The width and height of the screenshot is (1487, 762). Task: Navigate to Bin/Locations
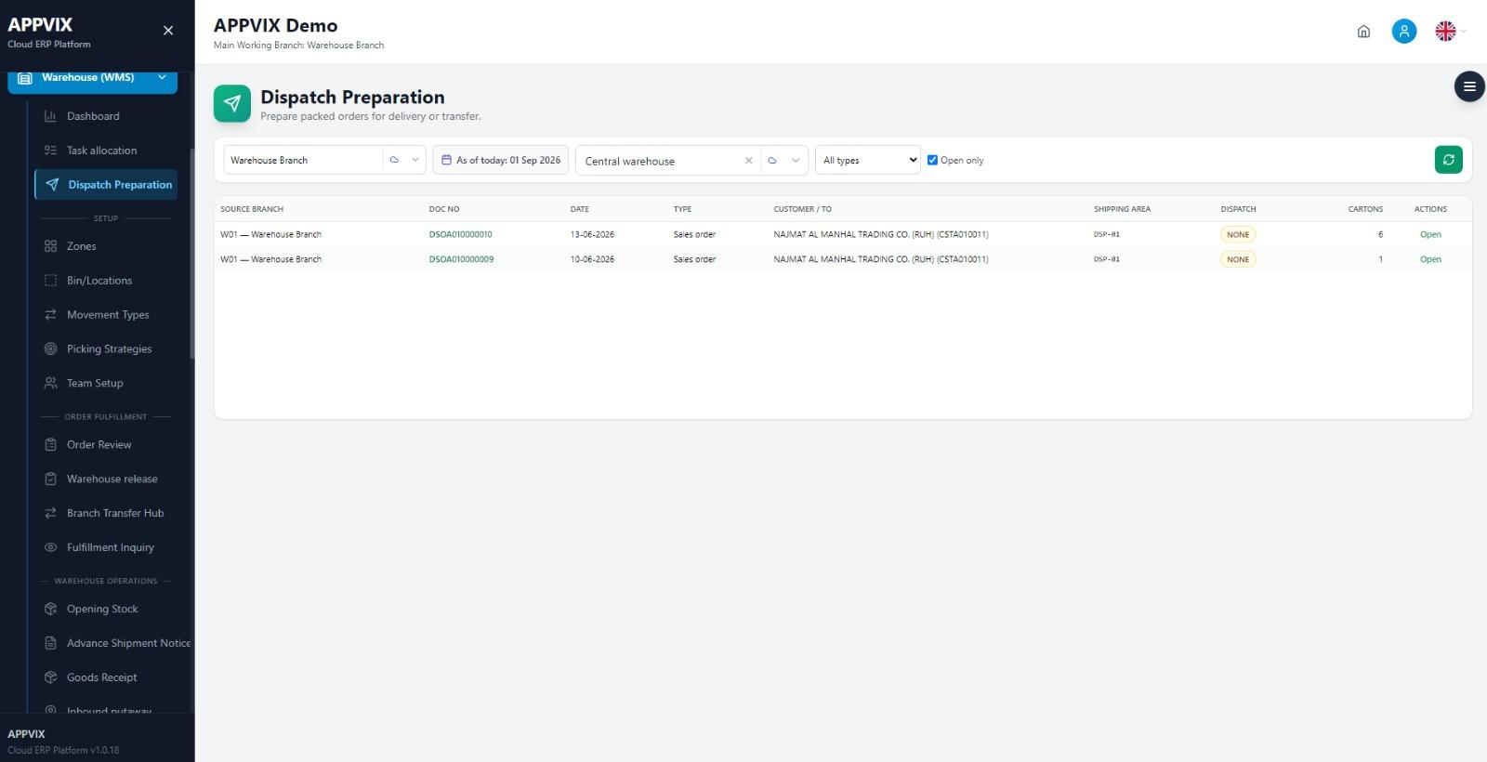point(105,281)
